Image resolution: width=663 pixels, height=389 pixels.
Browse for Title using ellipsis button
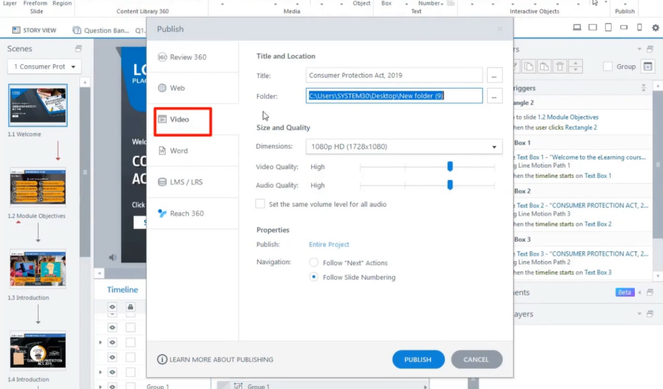tap(495, 75)
